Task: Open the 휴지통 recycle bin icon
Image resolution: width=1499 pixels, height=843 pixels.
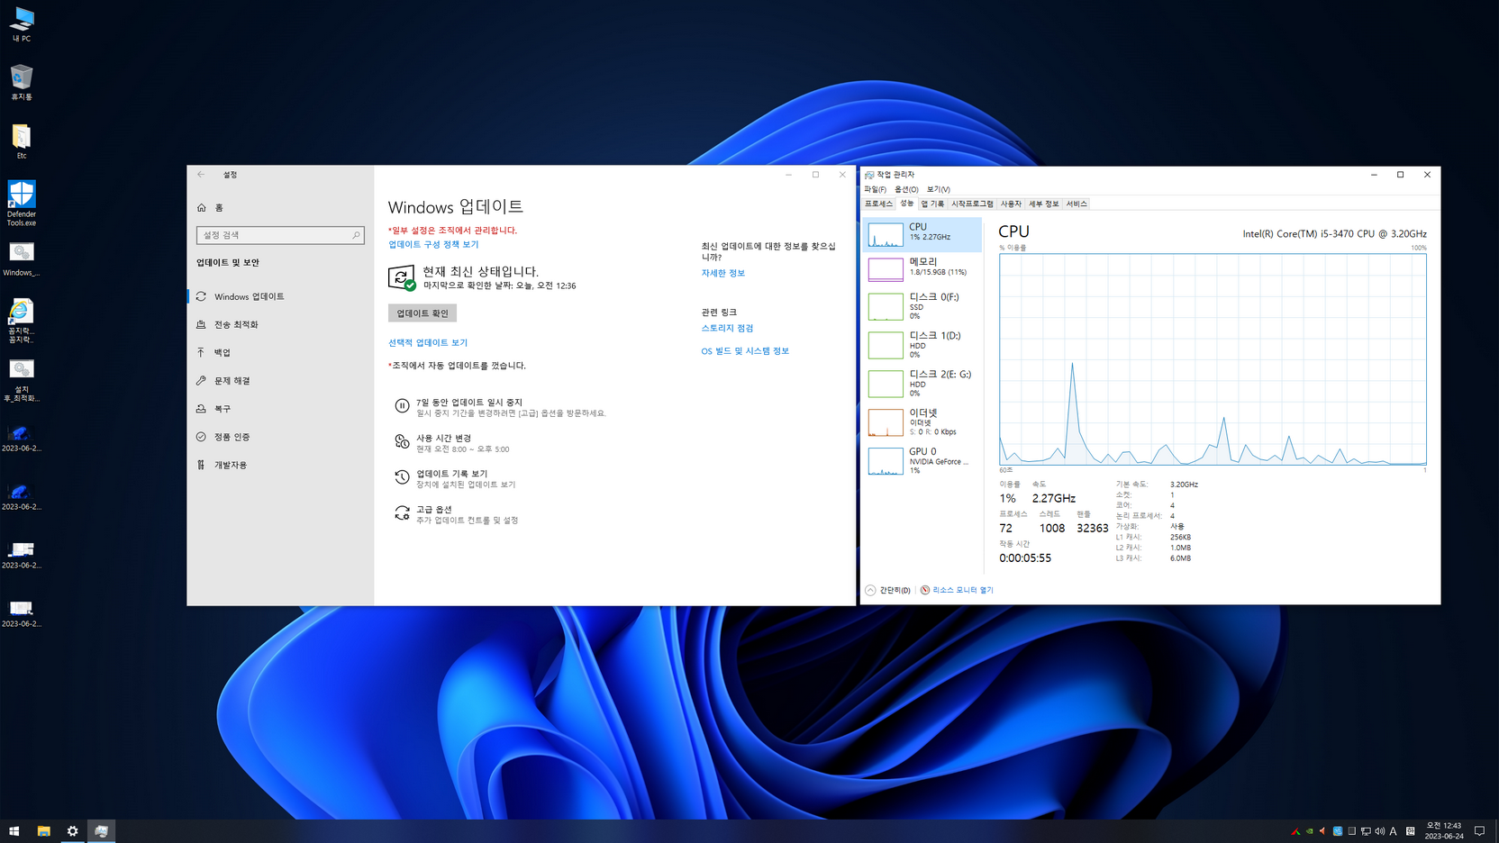Action: point(21,82)
